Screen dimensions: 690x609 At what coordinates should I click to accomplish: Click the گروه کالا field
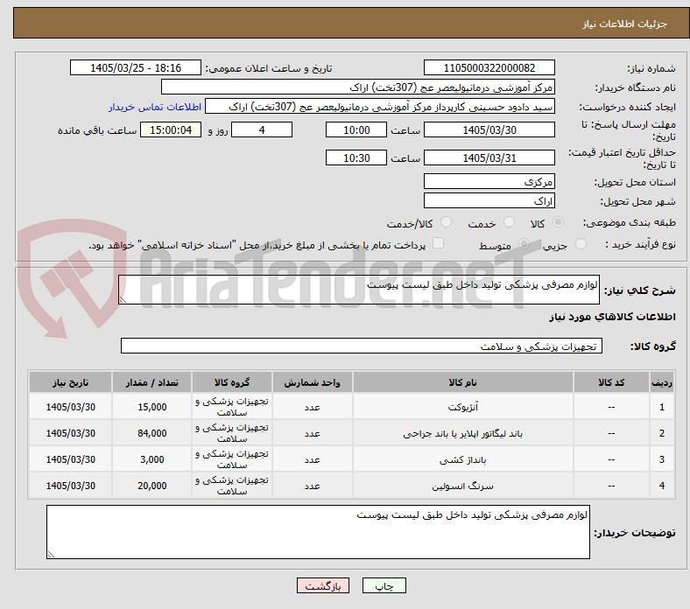tap(362, 346)
